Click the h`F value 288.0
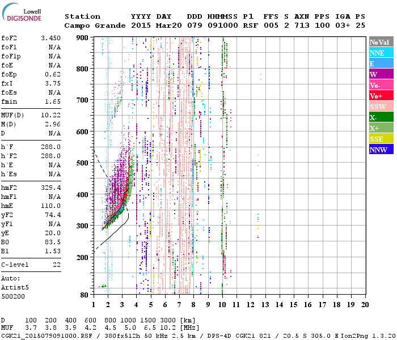The width and height of the screenshot is (397, 340). point(50,147)
